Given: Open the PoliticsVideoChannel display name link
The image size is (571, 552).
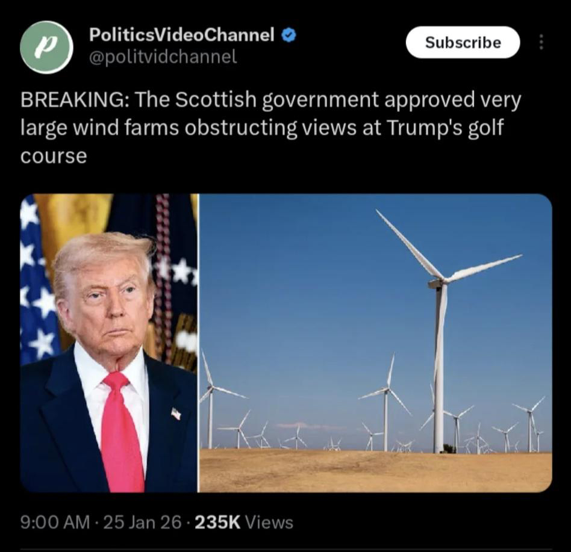Looking at the screenshot, I should [182, 34].
